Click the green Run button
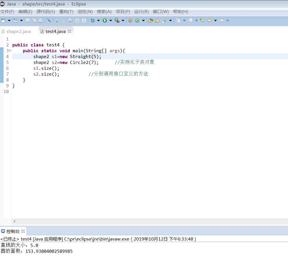 [105, 21]
